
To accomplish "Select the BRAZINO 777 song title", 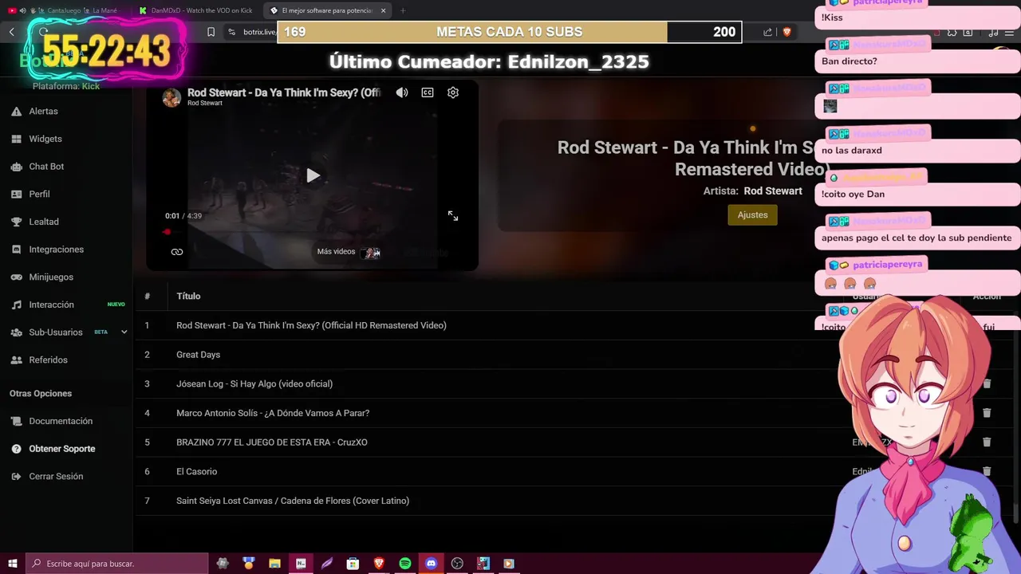I will pyautogui.click(x=271, y=442).
